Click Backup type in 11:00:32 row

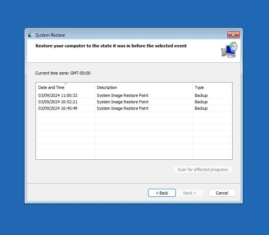tap(201, 95)
